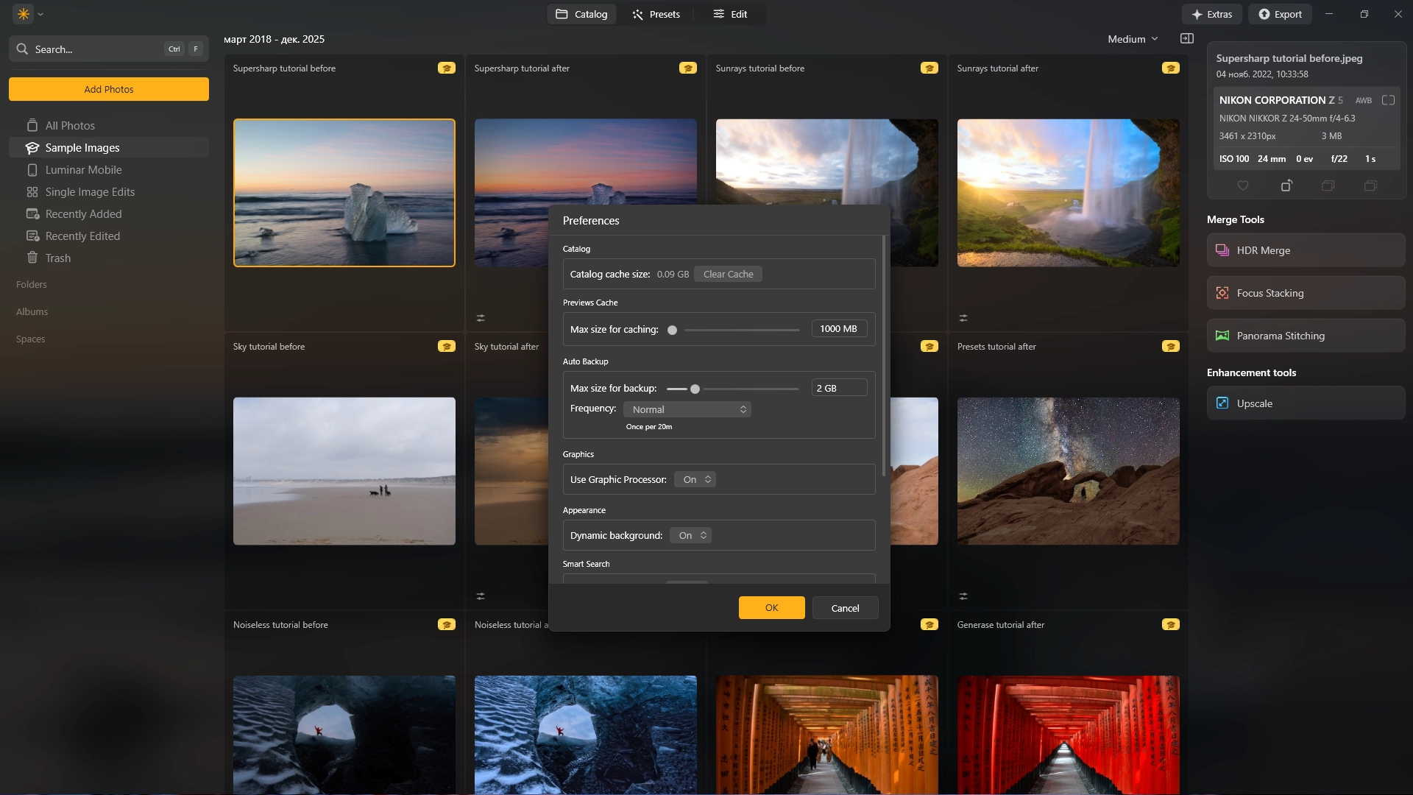This screenshot has width=1413, height=795.
Task: Open the backup Frequency dropdown
Action: click(x=687, y=409)
